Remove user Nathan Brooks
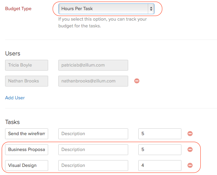Image resolution: width=217 pixels, height=175 pixels. coord(137,81)
